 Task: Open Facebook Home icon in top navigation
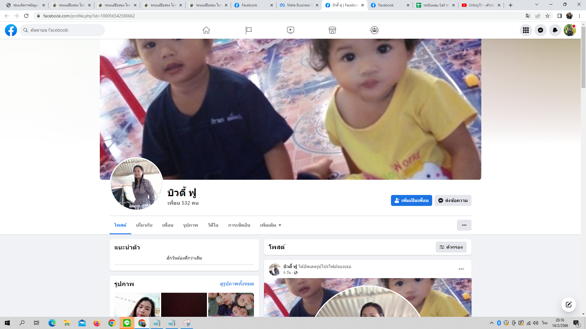point(206,30)
